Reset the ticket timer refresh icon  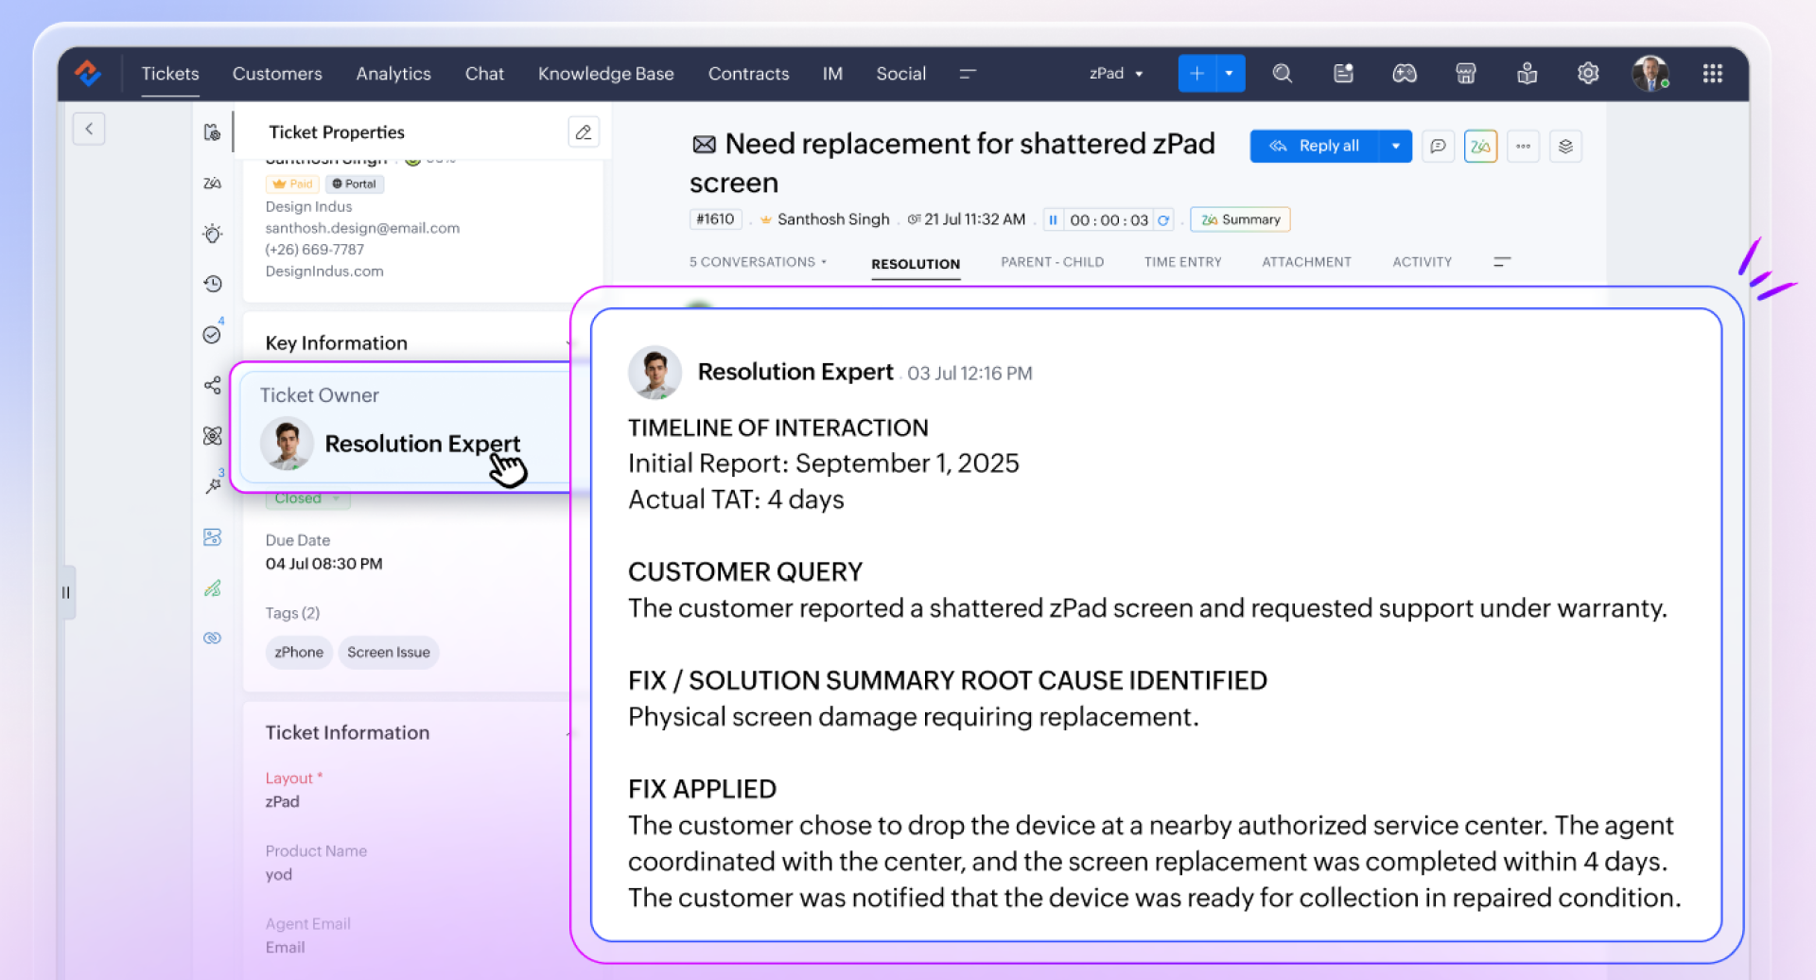pos(1163,219)
